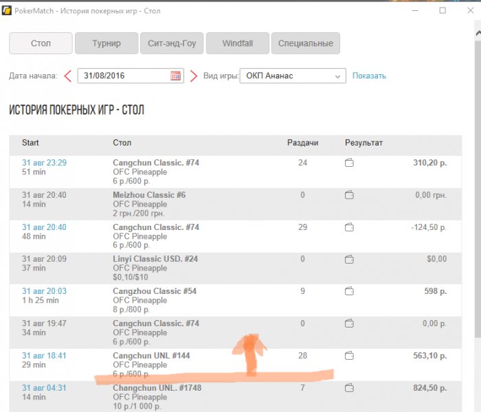Click hands count 29

(302, 227)
